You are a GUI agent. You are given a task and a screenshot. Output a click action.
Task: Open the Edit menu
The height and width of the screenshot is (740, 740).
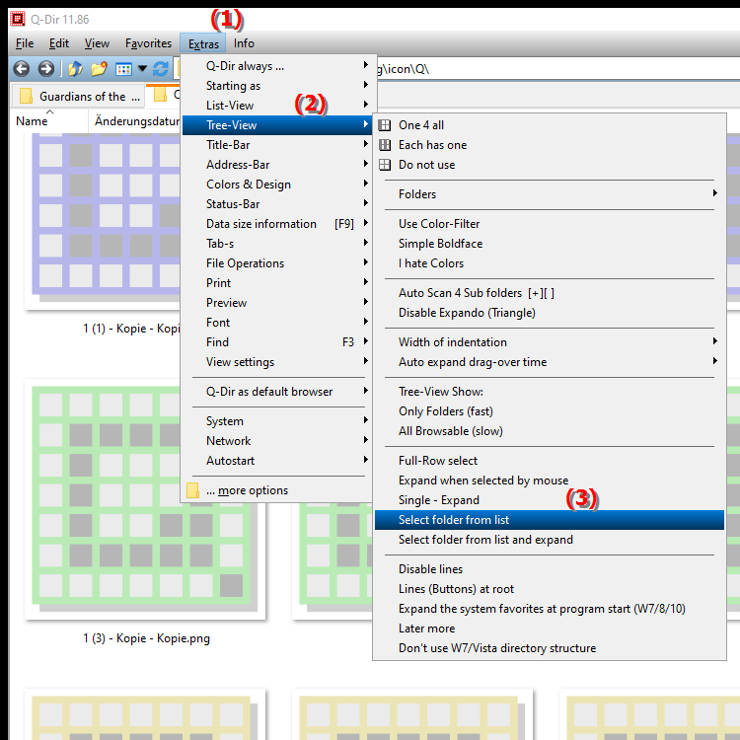(59, 43)
